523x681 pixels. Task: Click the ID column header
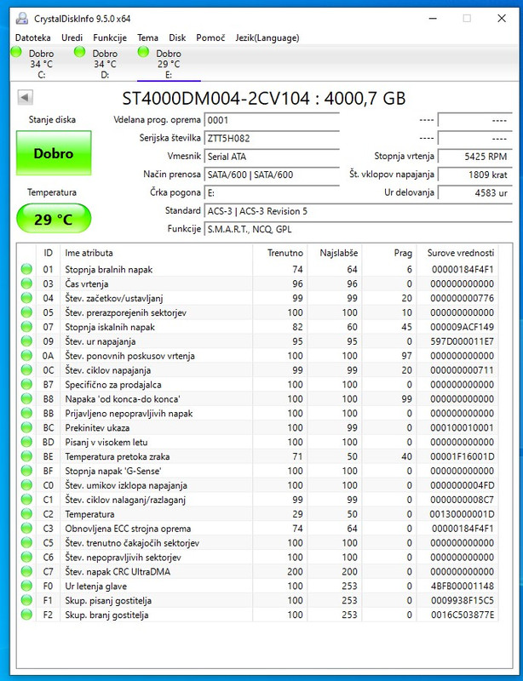pos(48,253)
